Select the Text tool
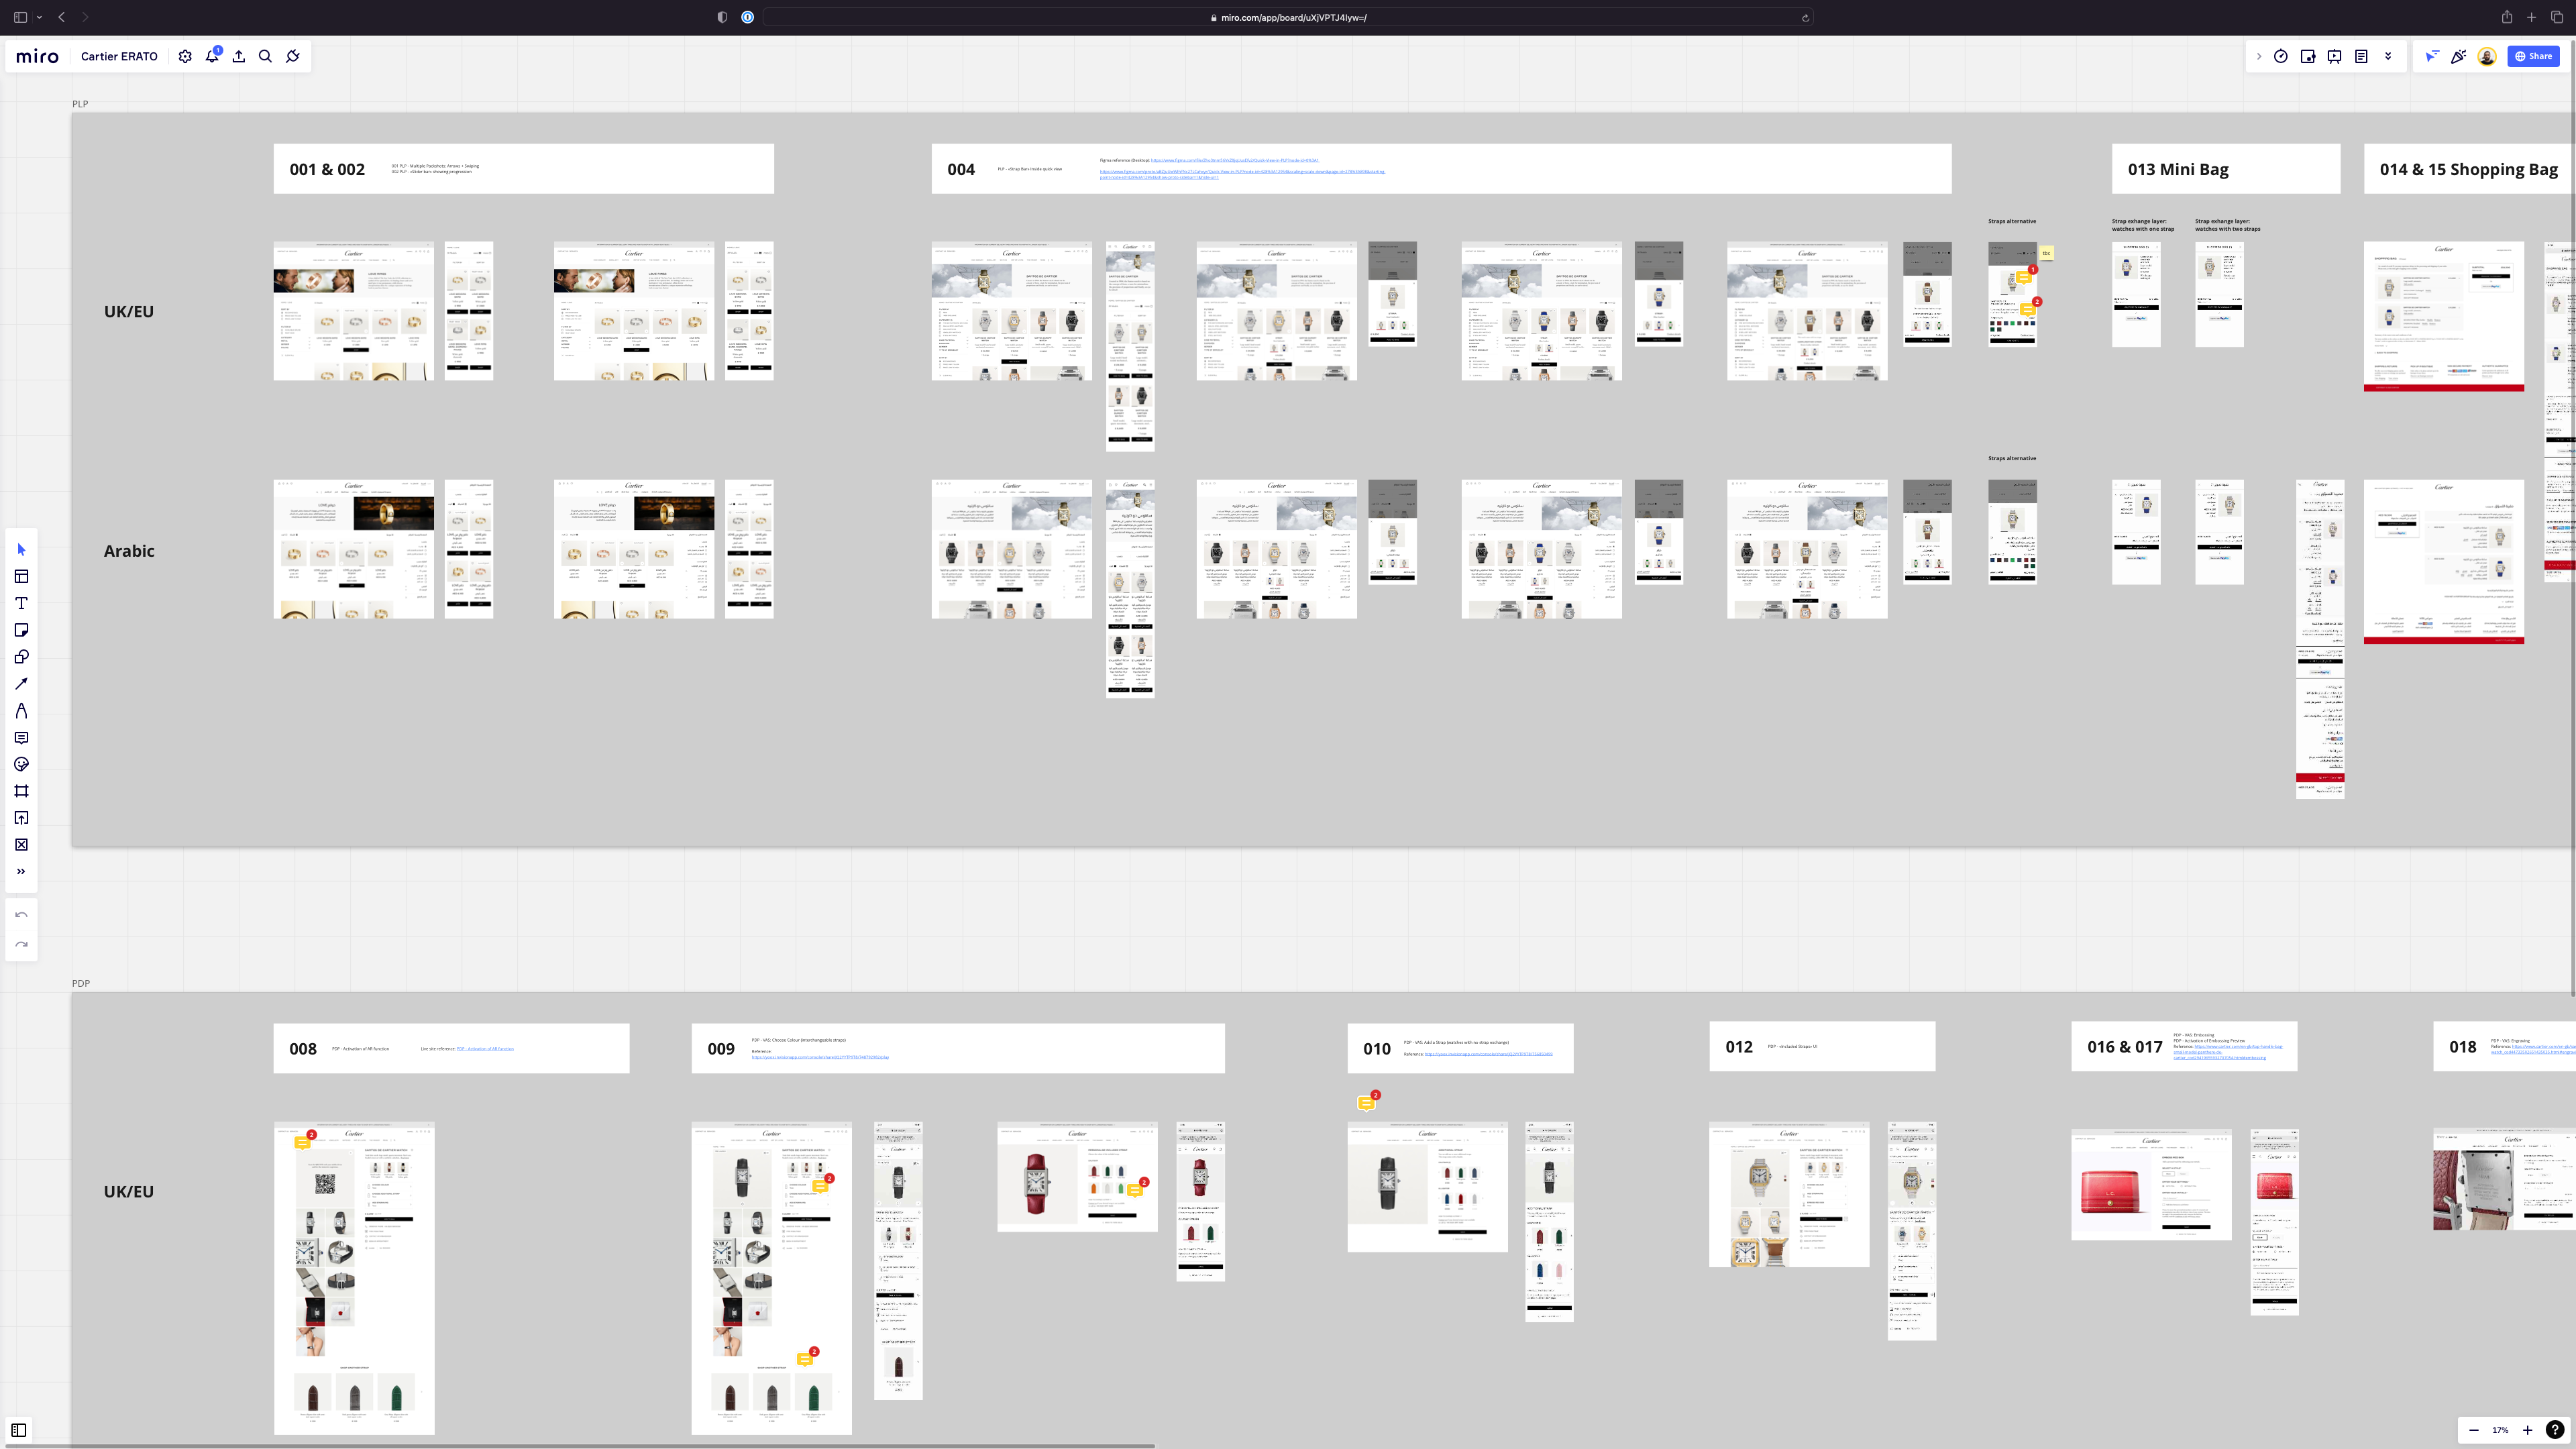2576x1449 pixels. click(x=21, y=603)
